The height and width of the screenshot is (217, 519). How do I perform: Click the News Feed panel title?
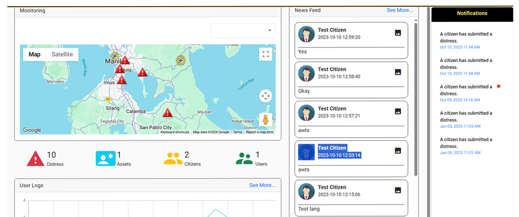pos(307,10)
